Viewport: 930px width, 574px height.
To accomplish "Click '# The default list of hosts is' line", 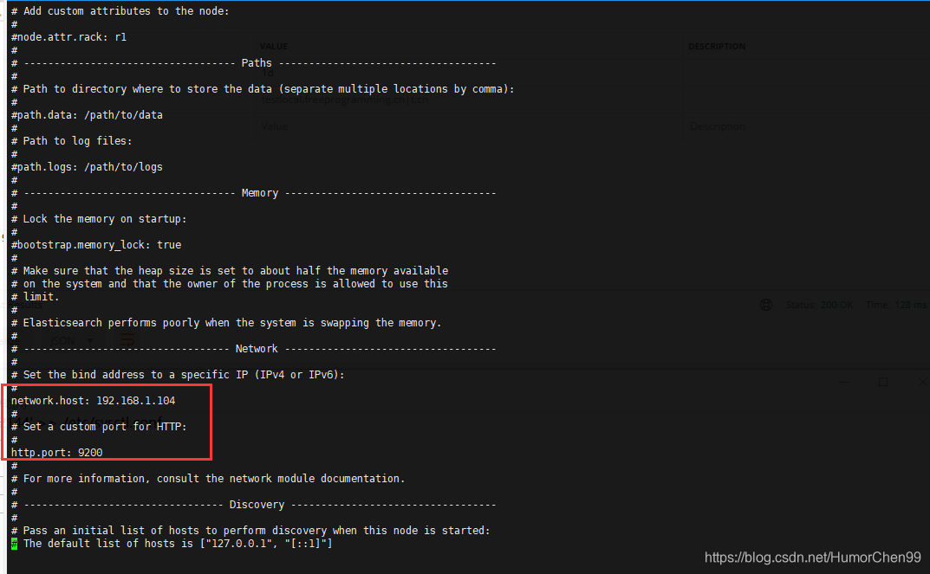I will point(172,544).
